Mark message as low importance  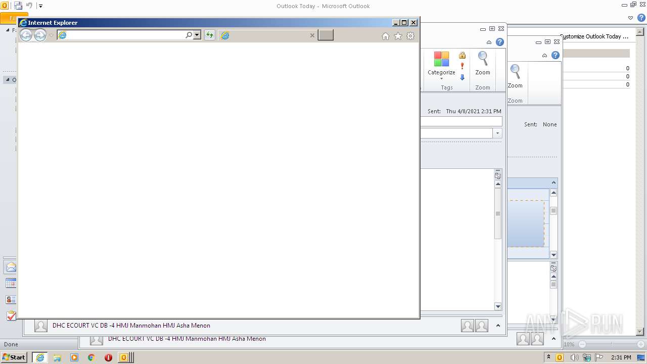click(462, 77)
